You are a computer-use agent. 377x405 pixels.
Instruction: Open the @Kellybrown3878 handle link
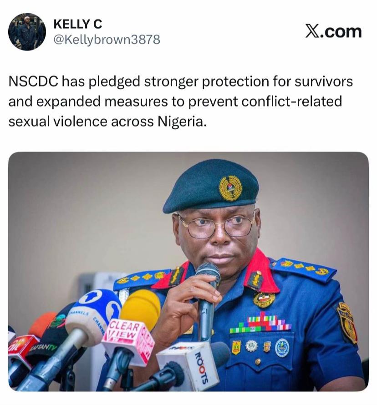coord(107,40)
